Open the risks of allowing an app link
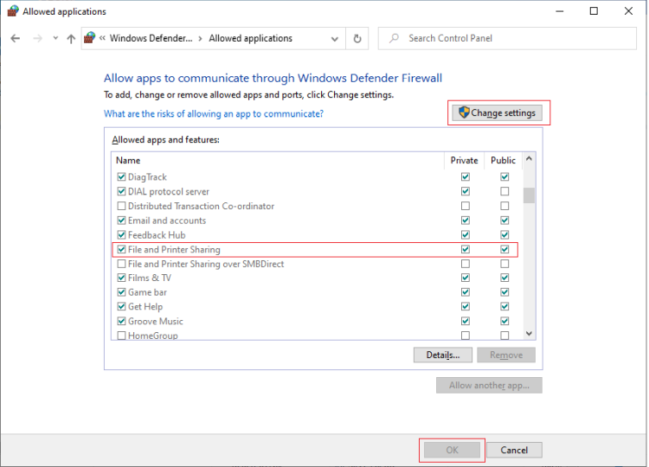649x467 pixels. point(214,114)
